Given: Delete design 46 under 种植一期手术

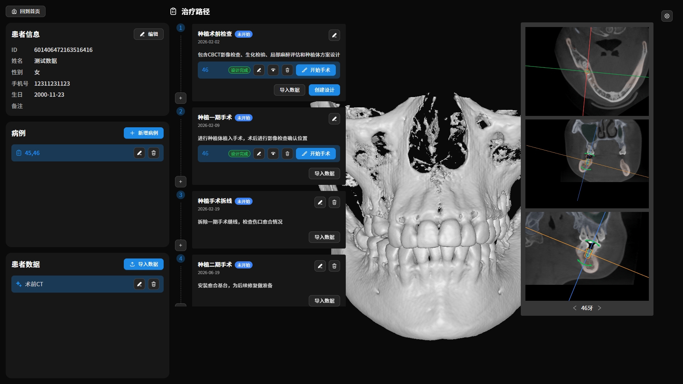Looking at the screenshot, I should click(287, 154).
